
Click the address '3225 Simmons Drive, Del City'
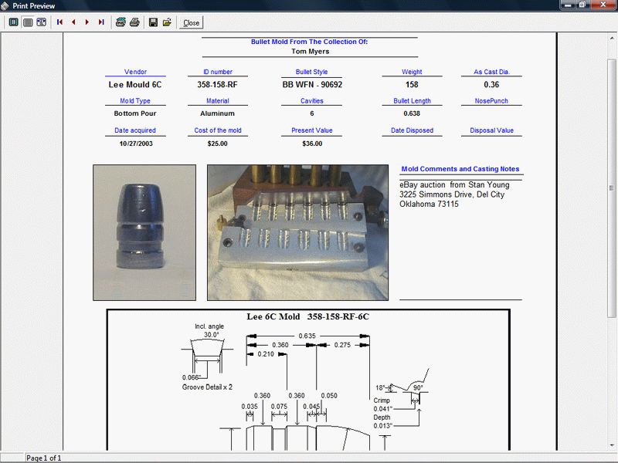click(452, 194)
